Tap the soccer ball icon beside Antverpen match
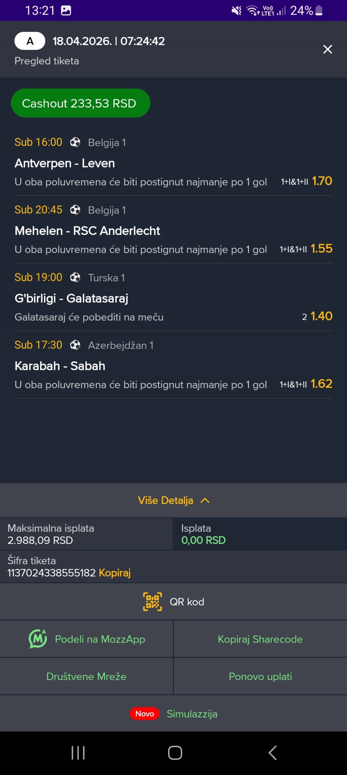Image resolution: width=347 pixels, height=775 pixels. coord(75,142)
